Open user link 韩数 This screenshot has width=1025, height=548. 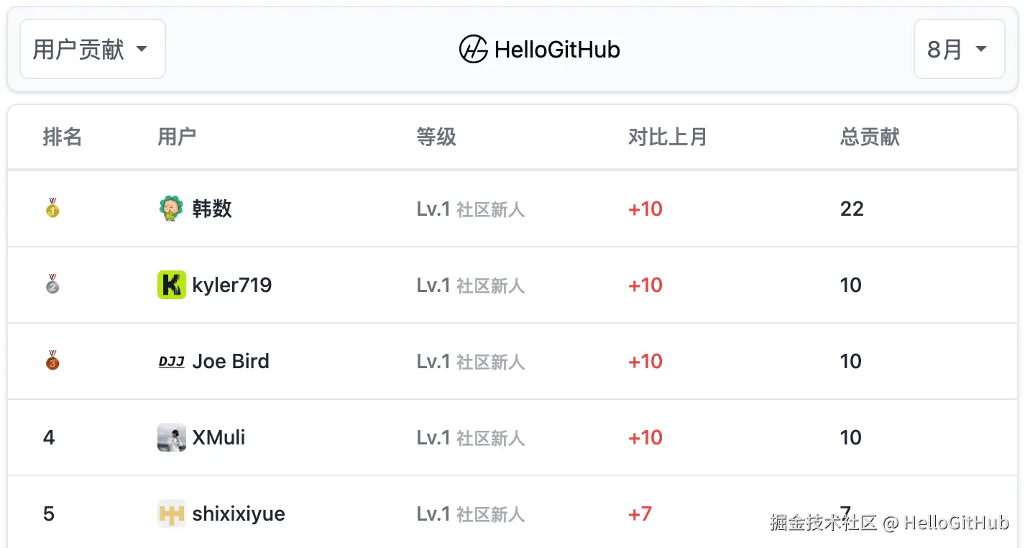212,209
